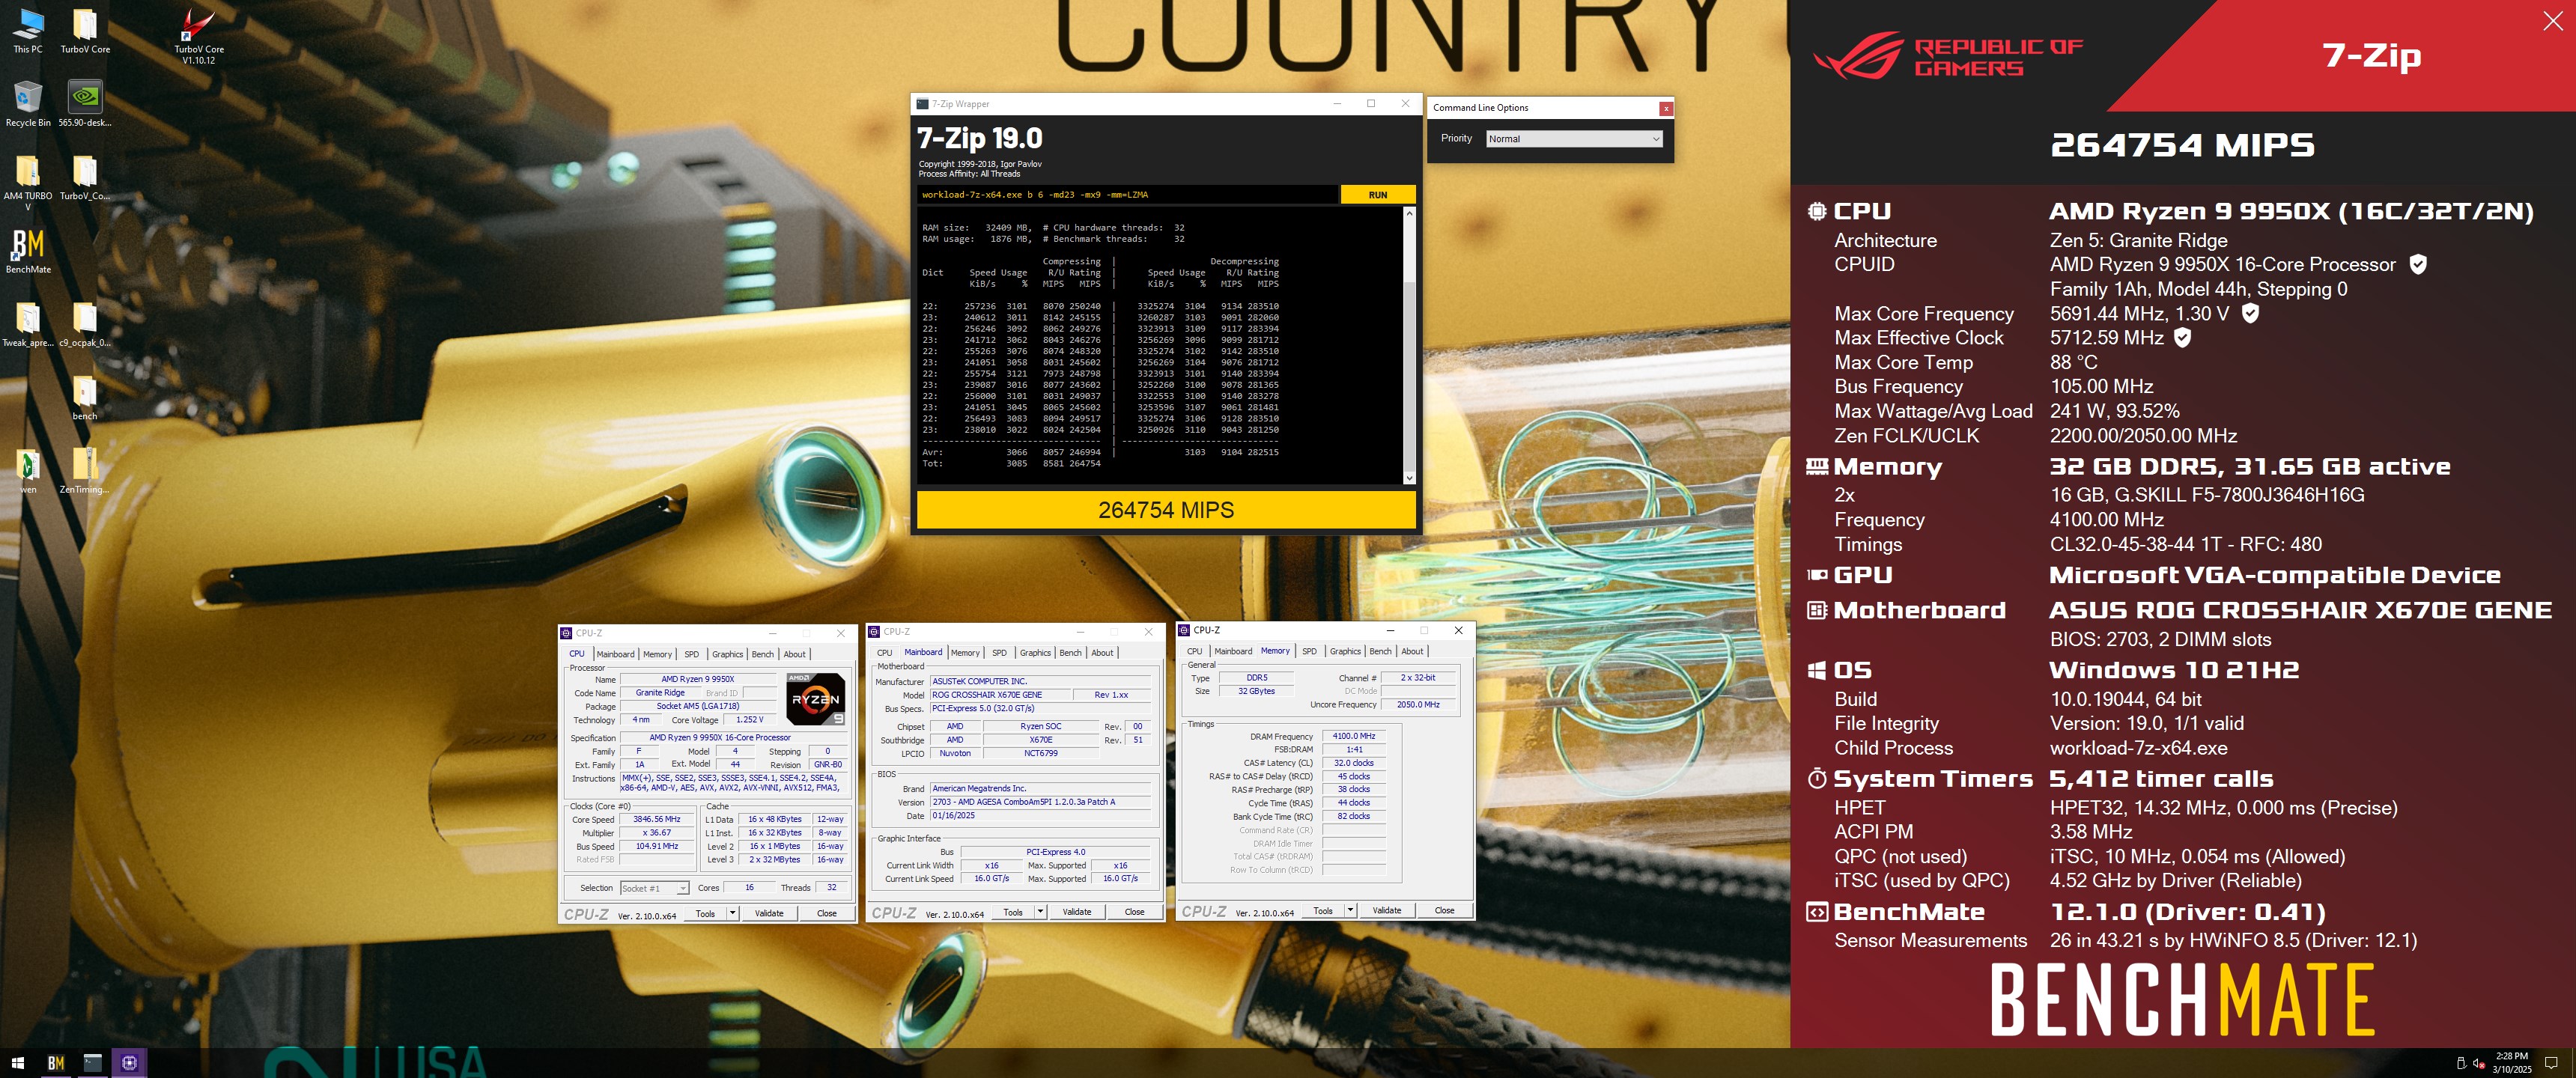Open Graphics tab in second CPU-Z window

(1035, 653)
